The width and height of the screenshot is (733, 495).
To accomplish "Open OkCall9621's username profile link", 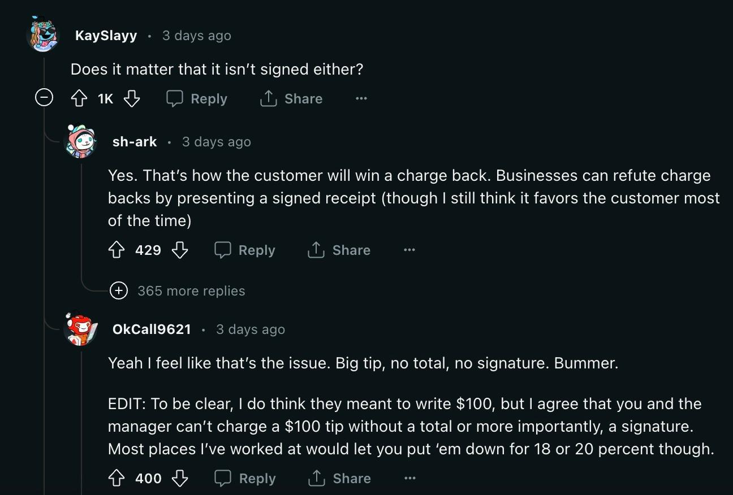I will (152, 329).
